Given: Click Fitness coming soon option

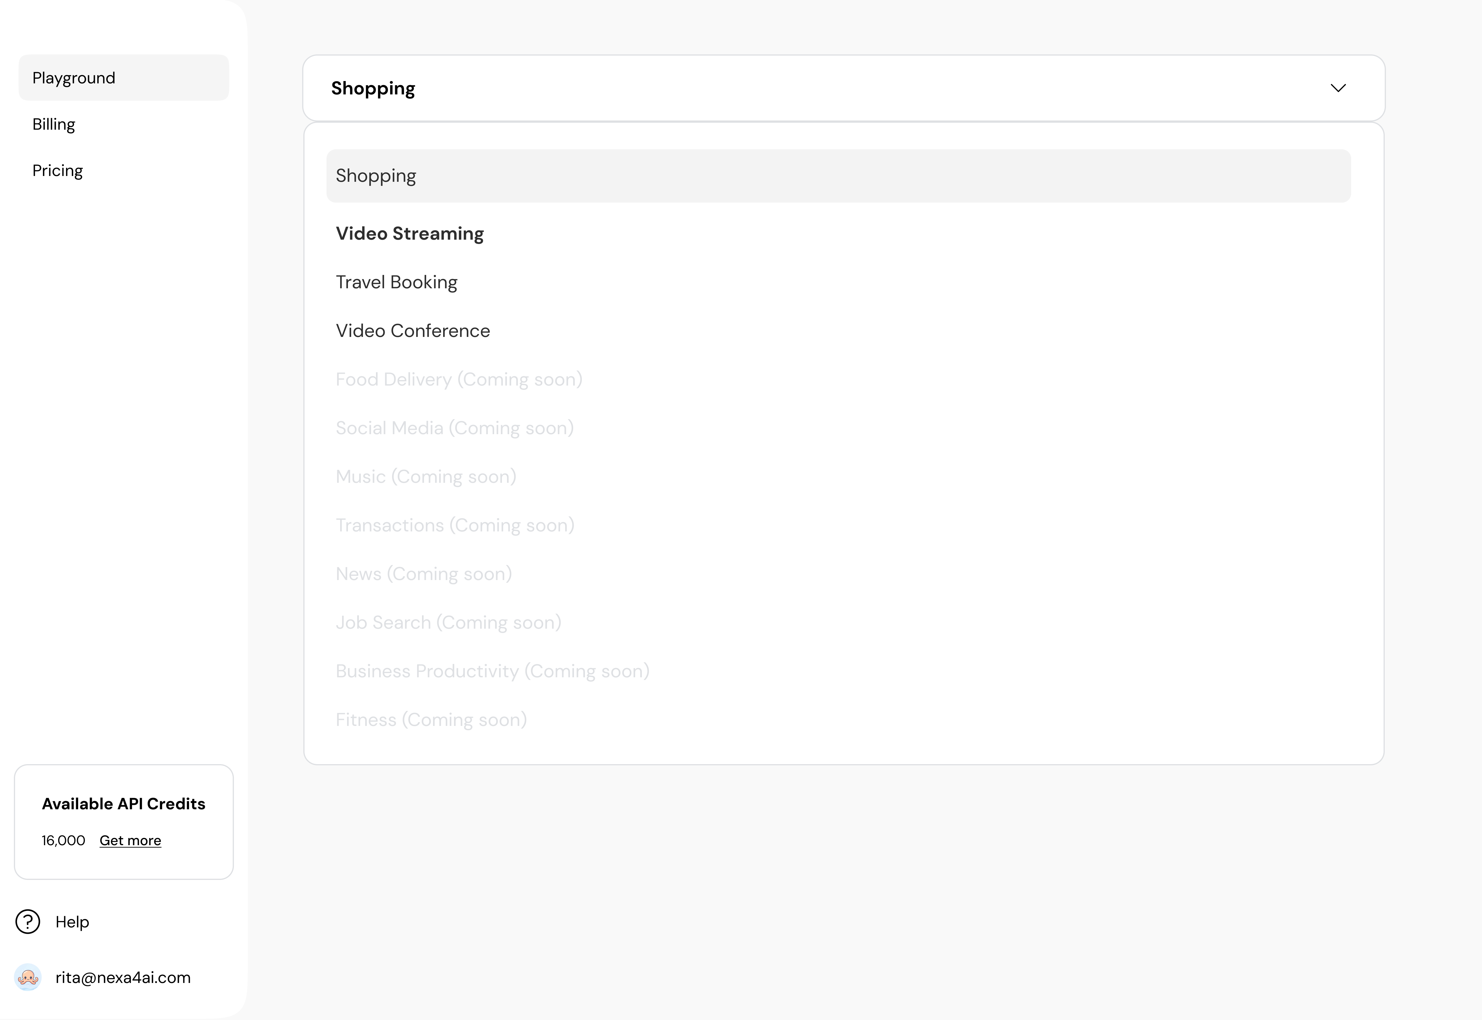Looking at the screenshot, I should 431,720.
